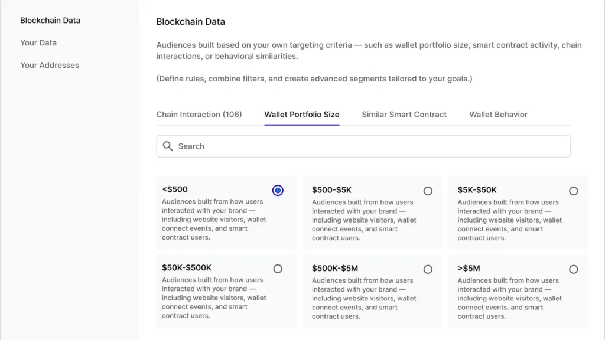The width and height of the screenshot is (605, 340).
Task: Pick the $500K-$5M radio option
Action: [428, 269]
